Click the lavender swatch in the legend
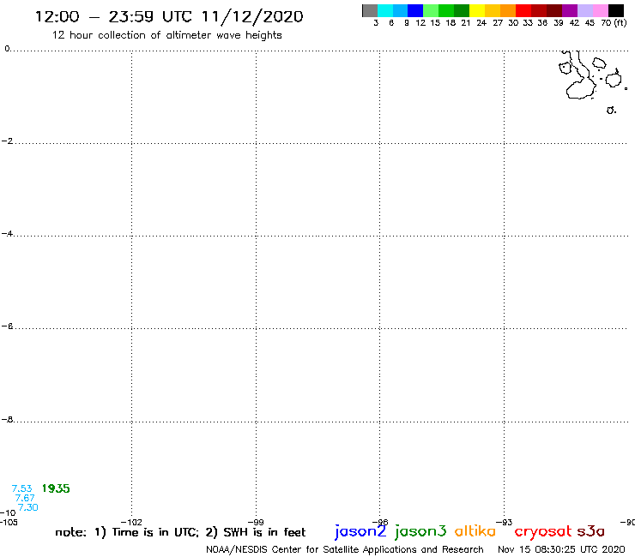 point(585,11)
